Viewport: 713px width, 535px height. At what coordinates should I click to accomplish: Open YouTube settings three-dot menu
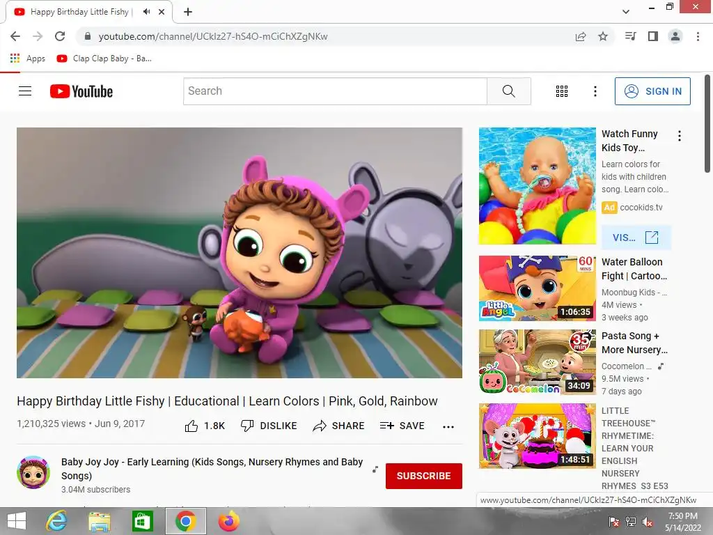pyautogui.click(x=595, y=91)
